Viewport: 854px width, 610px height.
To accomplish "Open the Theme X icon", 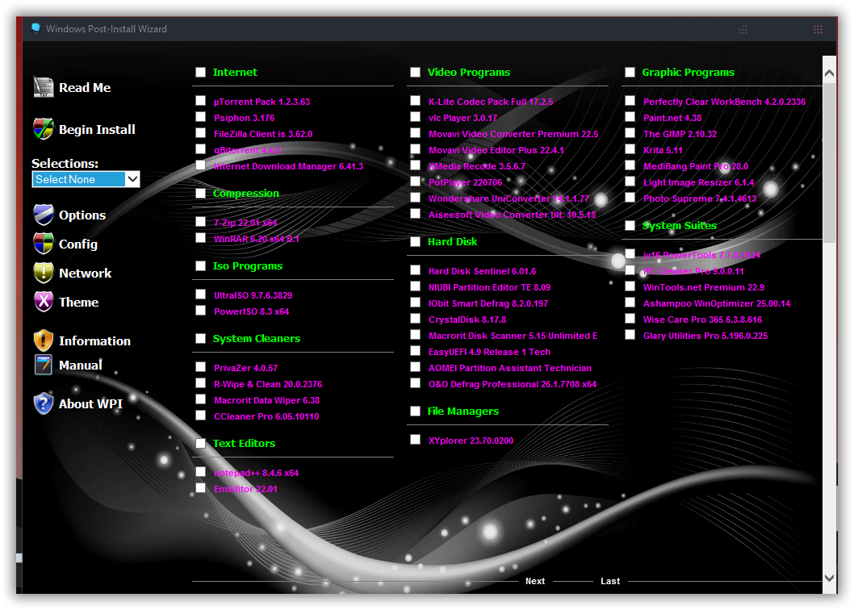I will pyautogui.click(x=44, y=301).
